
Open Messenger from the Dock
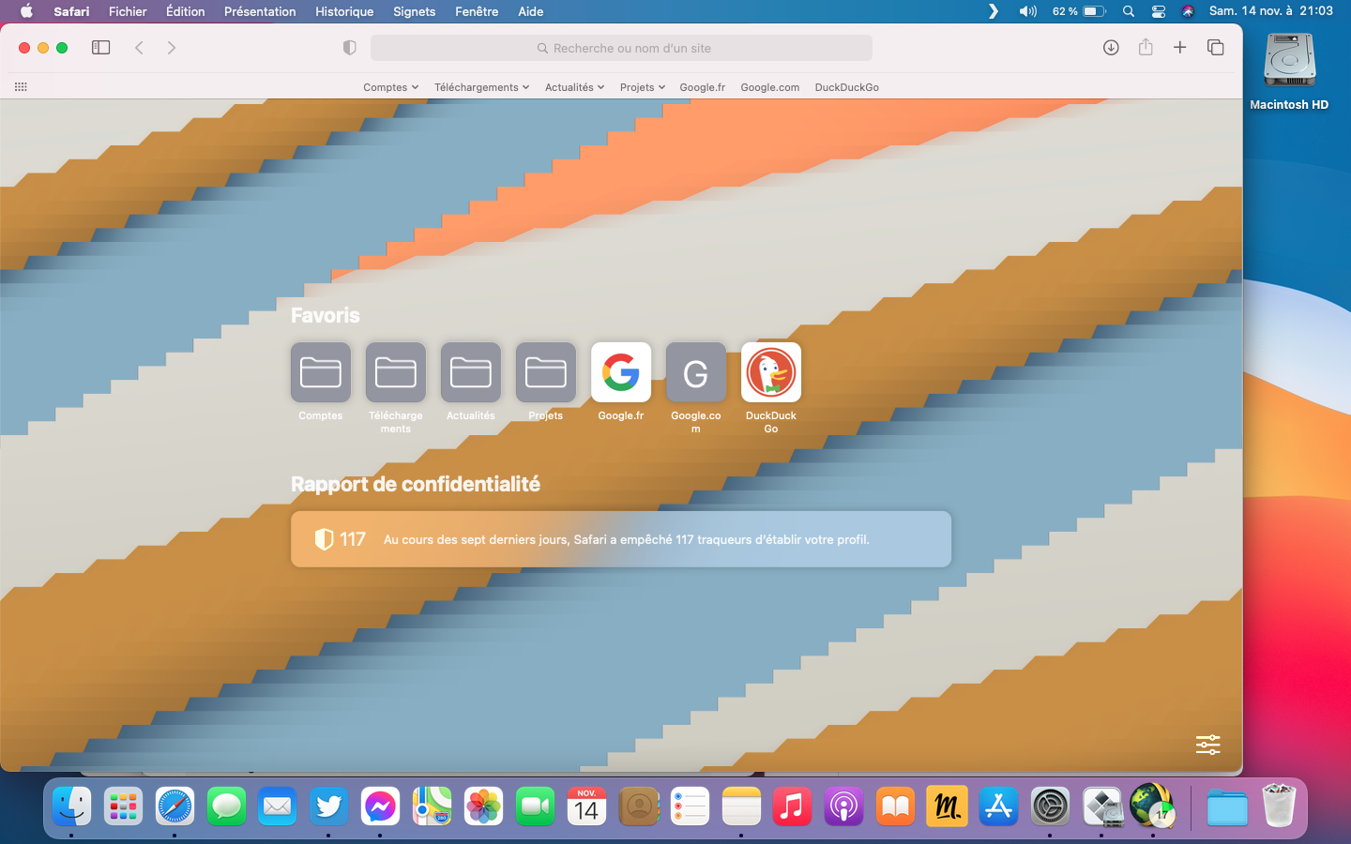click(380, 806)
